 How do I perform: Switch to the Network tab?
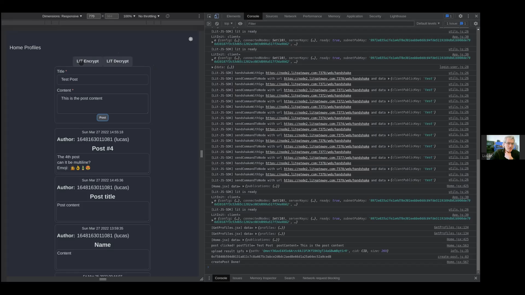coord(290,16)
